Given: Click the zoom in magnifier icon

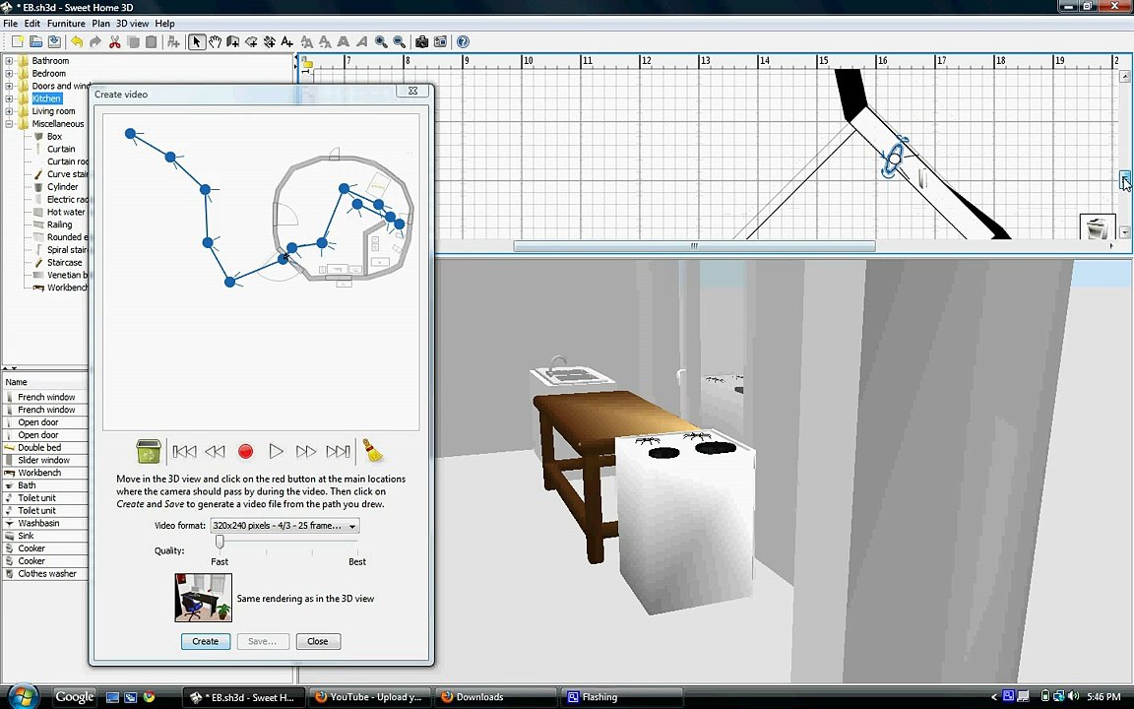Looking at the screenshot, I should point(381,41).
